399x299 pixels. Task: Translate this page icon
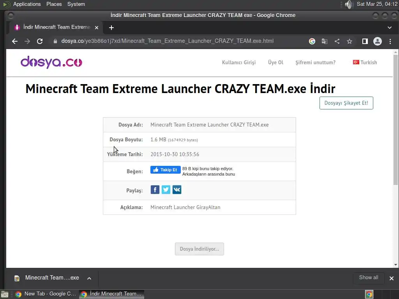325,41
